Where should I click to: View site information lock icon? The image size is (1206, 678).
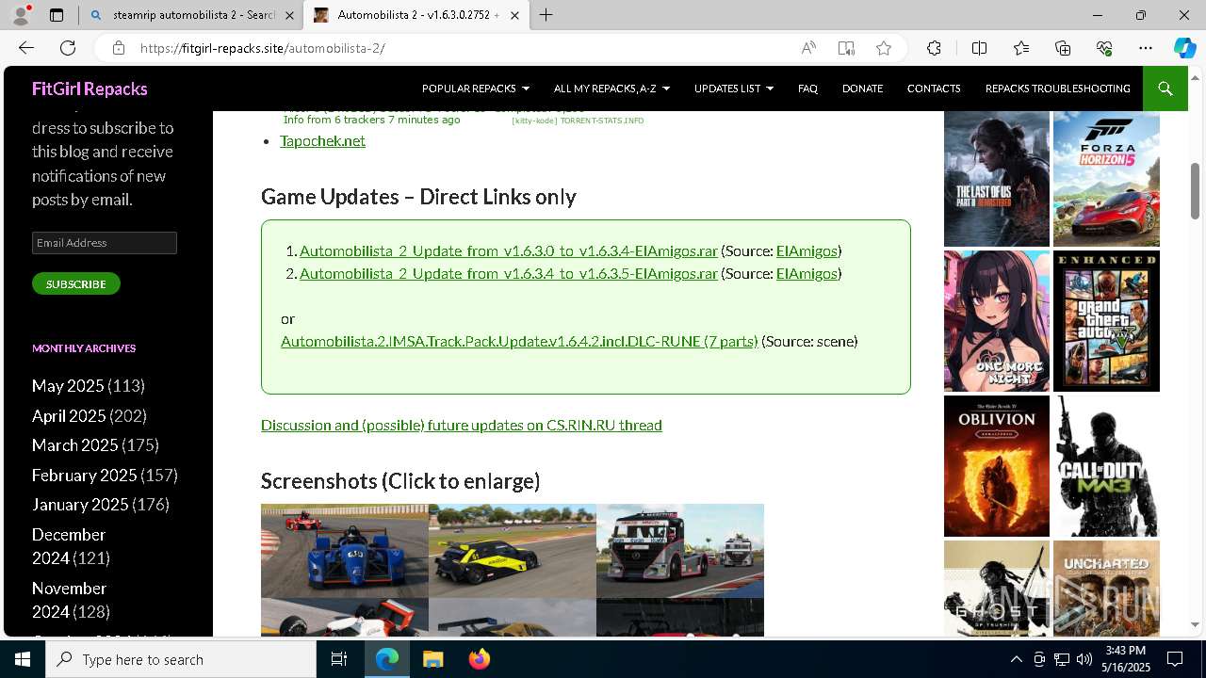pyautogui.click(x=118, y=48)
